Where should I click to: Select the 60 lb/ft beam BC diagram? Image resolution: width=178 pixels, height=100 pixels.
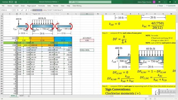(42, 26)
